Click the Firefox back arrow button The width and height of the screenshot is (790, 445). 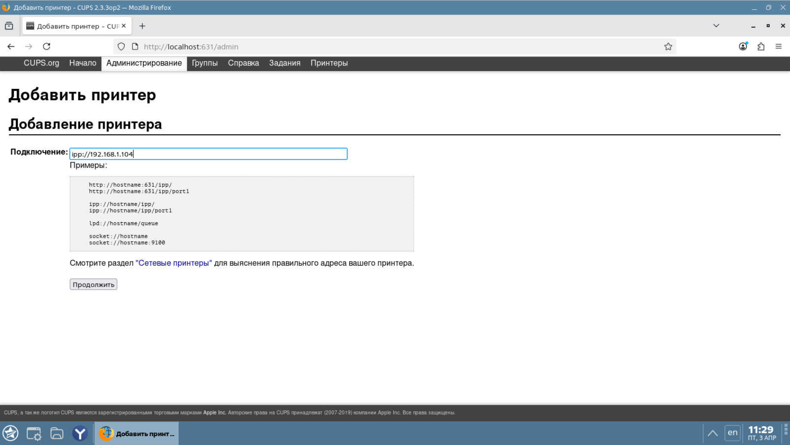coord(11,46)
